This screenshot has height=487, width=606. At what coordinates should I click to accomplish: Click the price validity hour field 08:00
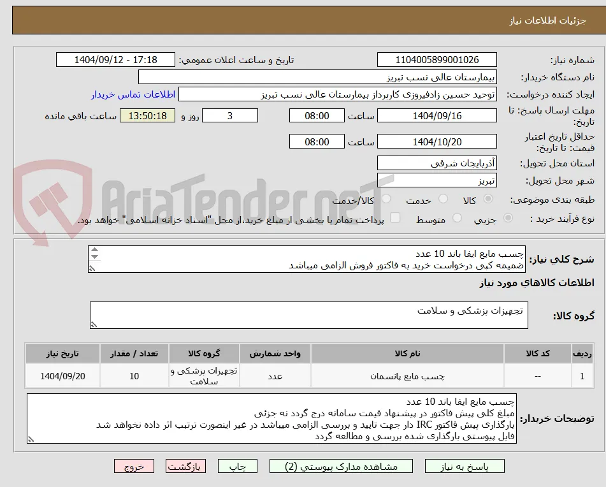[x=317, y=142]
